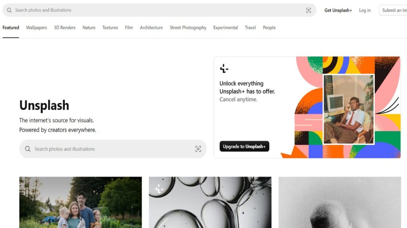Open the Street Photography category
Screen dimensions: 407x228
point(188,28)
